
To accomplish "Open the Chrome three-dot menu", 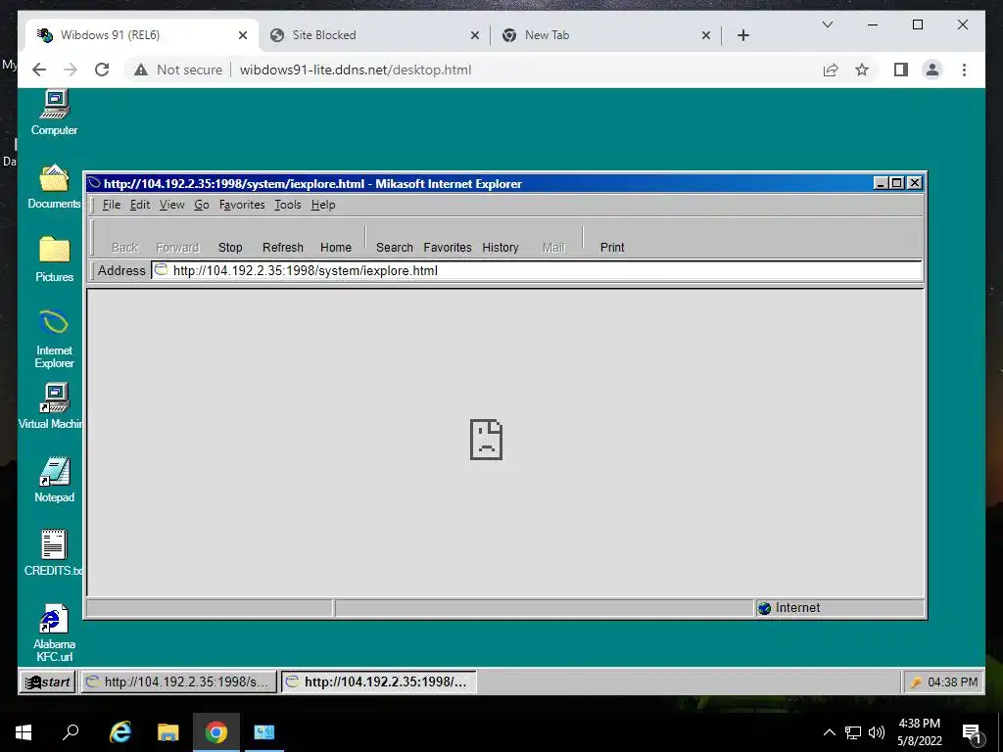I will pyautogui.click(x=964, y=70).
